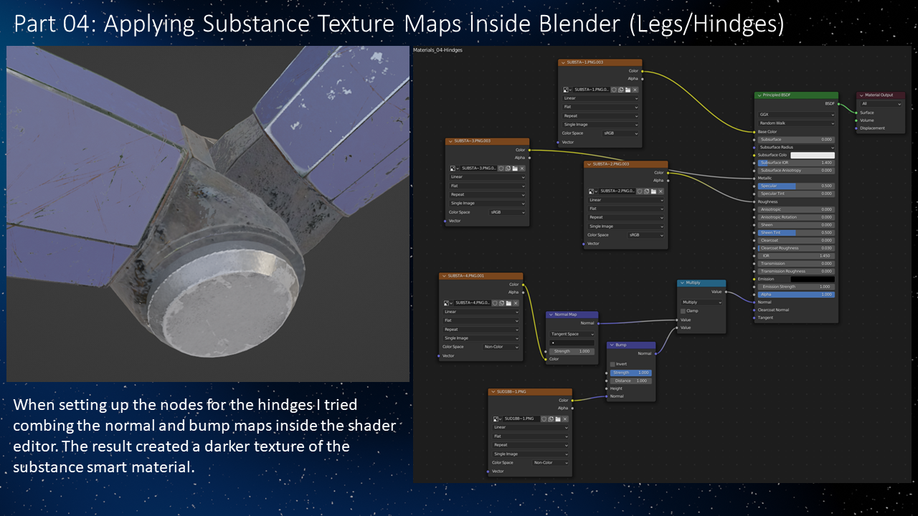Unlink image X icon on SUBSTA~4.PNG.001 node

pyautogui.click(x=515, y=302)
